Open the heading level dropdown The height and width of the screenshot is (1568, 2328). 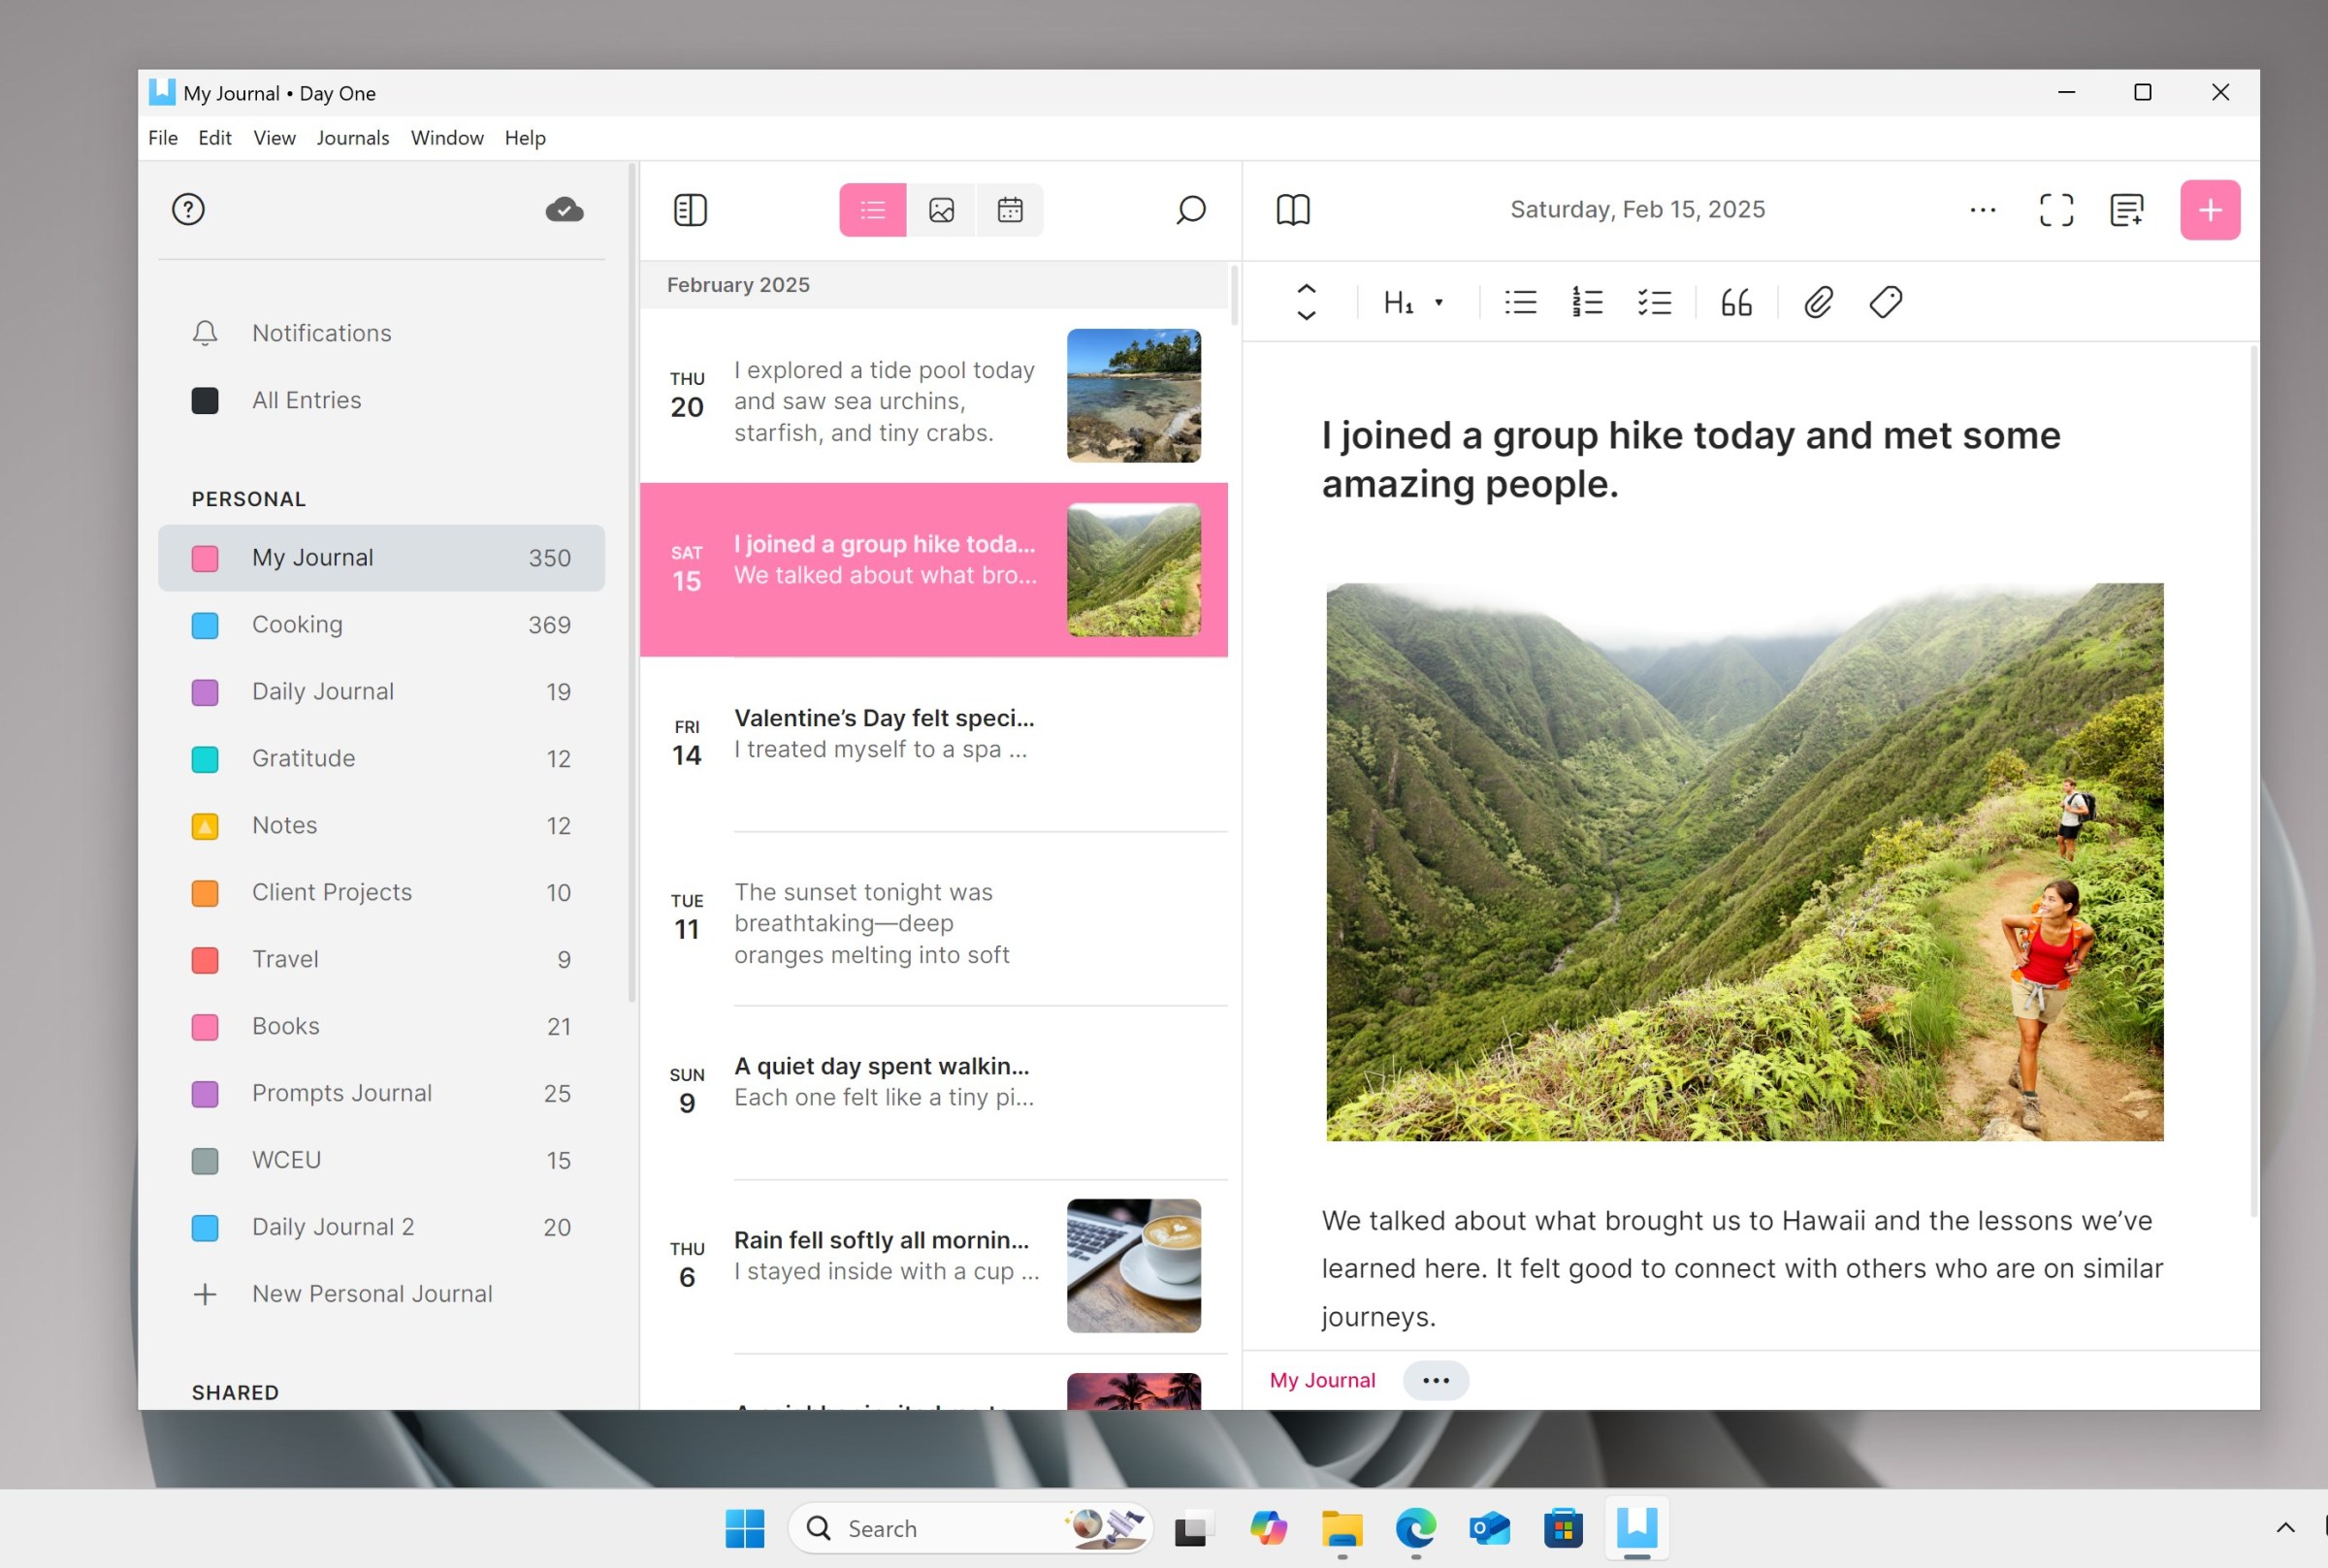tap(1410, 302)
